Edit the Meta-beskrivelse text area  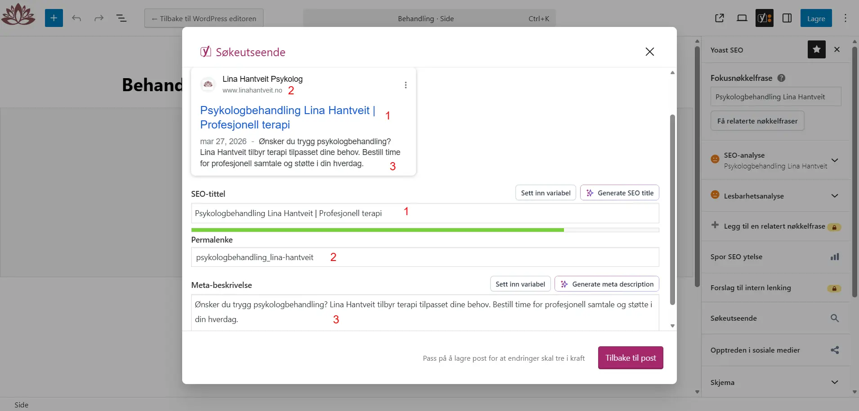point(425,312)
